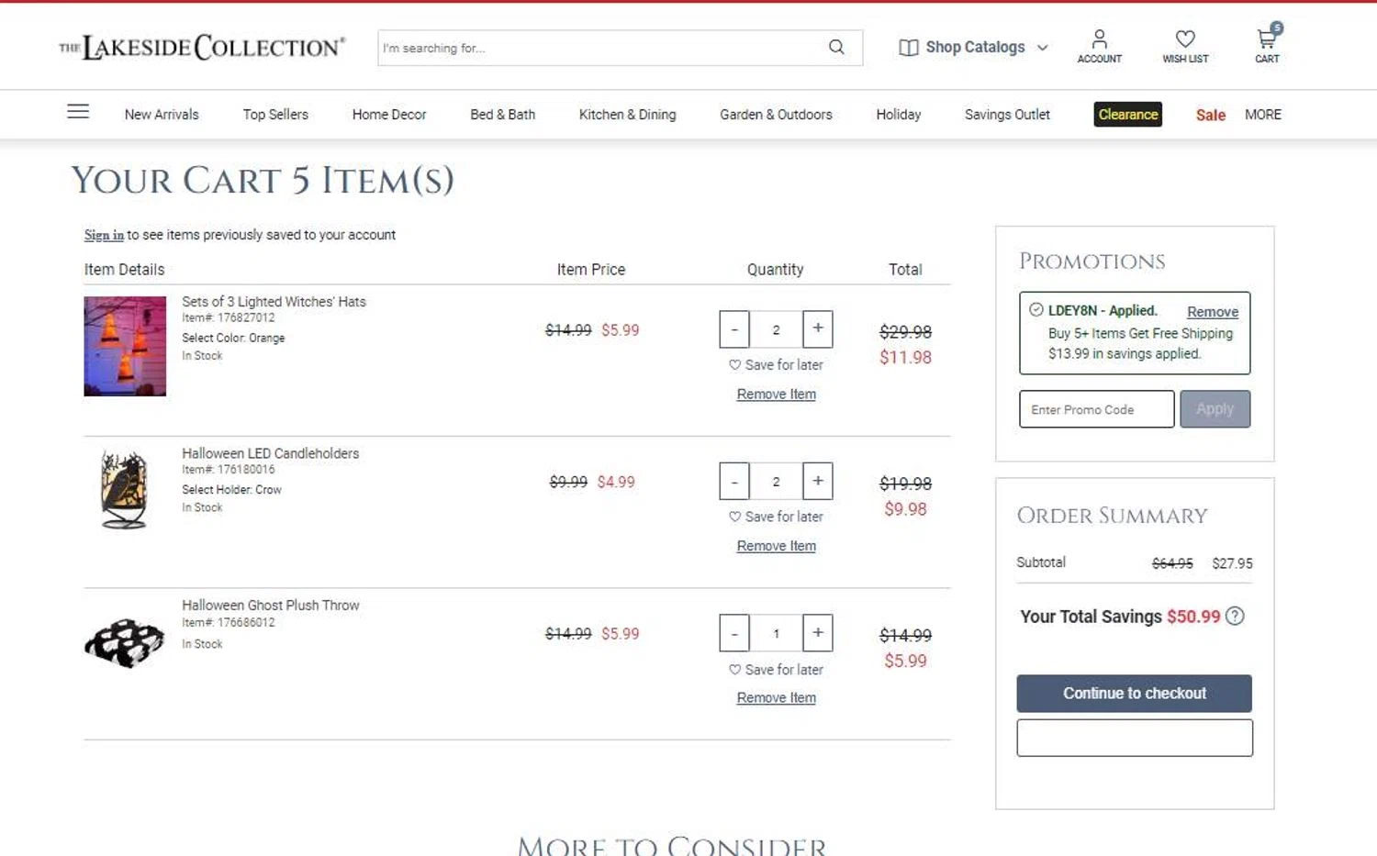Open Top Sellers menu
Viewport: 1377px width, 856px height.
point(275,115)
